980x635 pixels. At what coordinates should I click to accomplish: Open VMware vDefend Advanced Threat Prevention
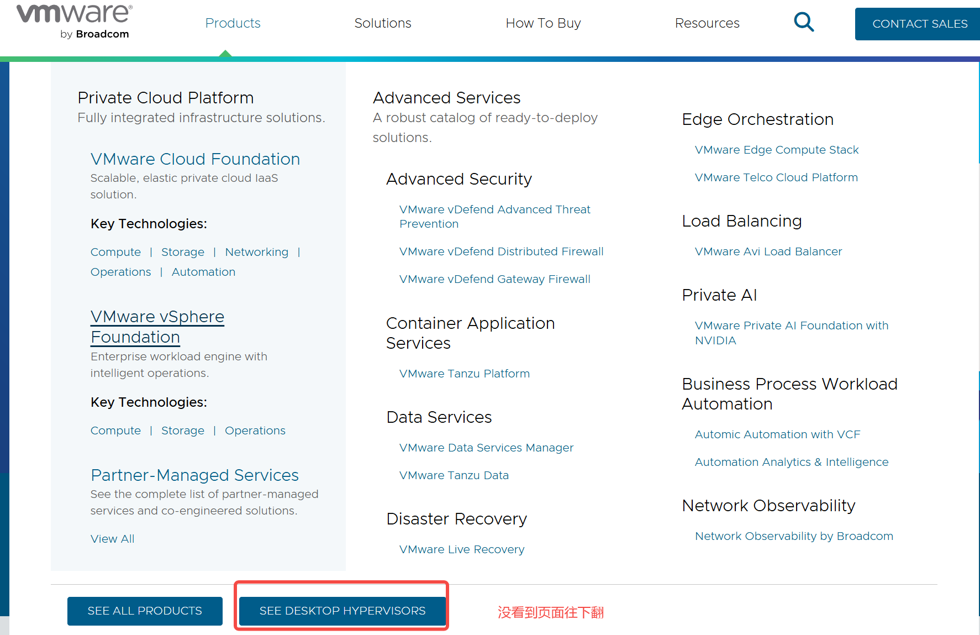pyautogui.click(x=495, y=217)
